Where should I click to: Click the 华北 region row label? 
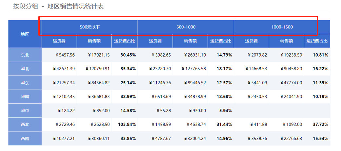pos(25,69)
